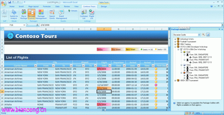
Task: Click the Name Box showing F16
Action: [x=12, y=25]
